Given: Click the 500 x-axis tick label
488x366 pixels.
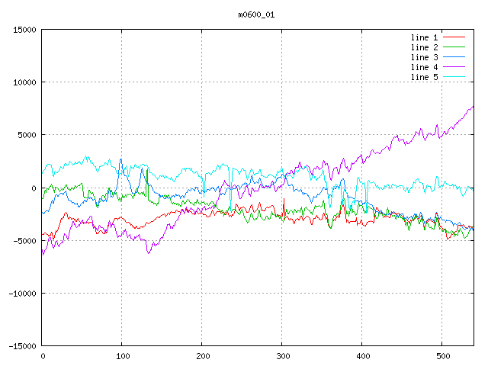Looking at the screenshot, I should pos(442,356).
